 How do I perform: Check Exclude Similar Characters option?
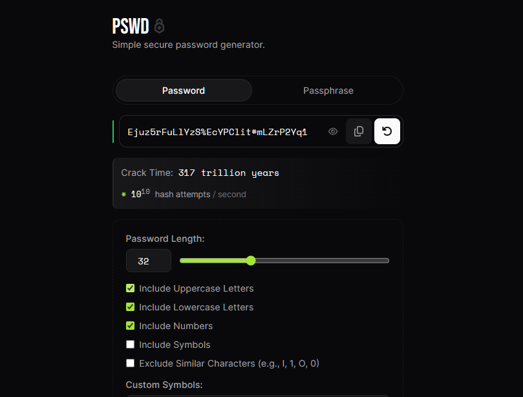[130, 363]
